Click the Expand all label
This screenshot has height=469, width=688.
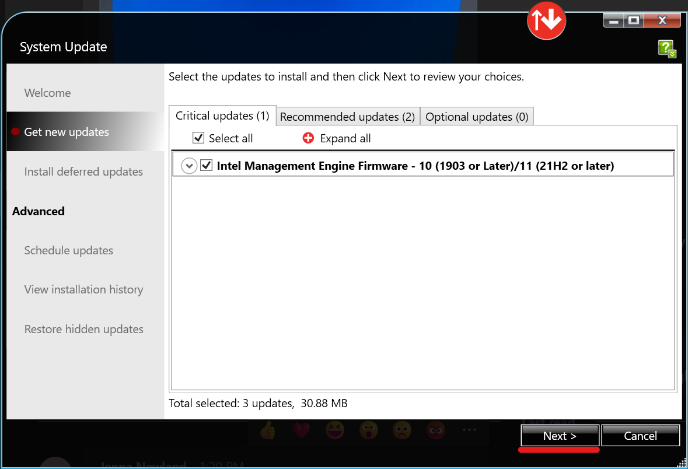coord(345,139)
